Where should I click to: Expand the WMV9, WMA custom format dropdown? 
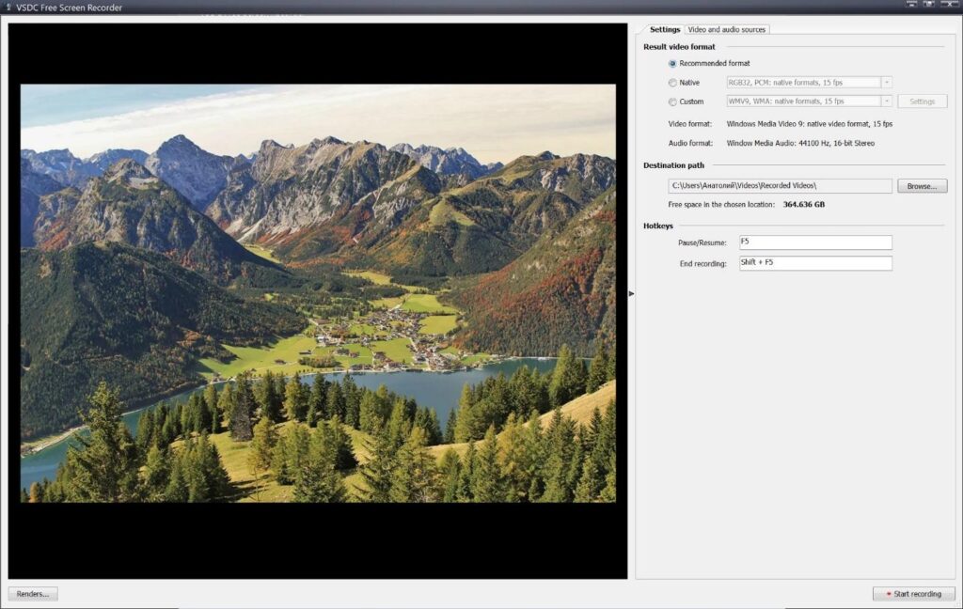(886, 101)
